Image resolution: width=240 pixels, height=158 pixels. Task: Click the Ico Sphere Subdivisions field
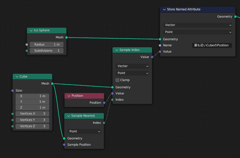click(x=46, y=51)
